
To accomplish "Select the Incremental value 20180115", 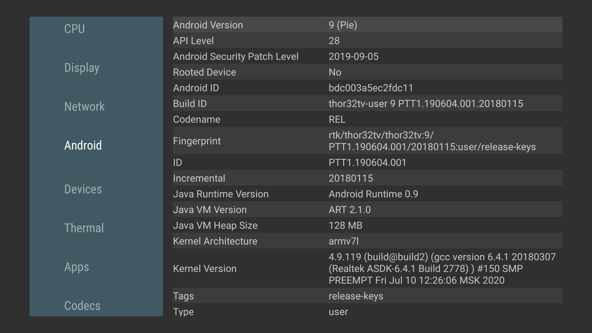I will [x=351, y=178].
